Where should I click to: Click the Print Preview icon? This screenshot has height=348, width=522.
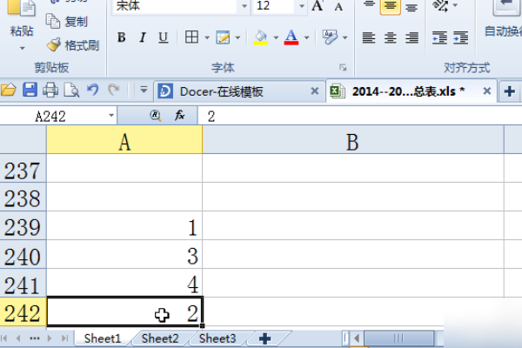click(x=71, y=90)
